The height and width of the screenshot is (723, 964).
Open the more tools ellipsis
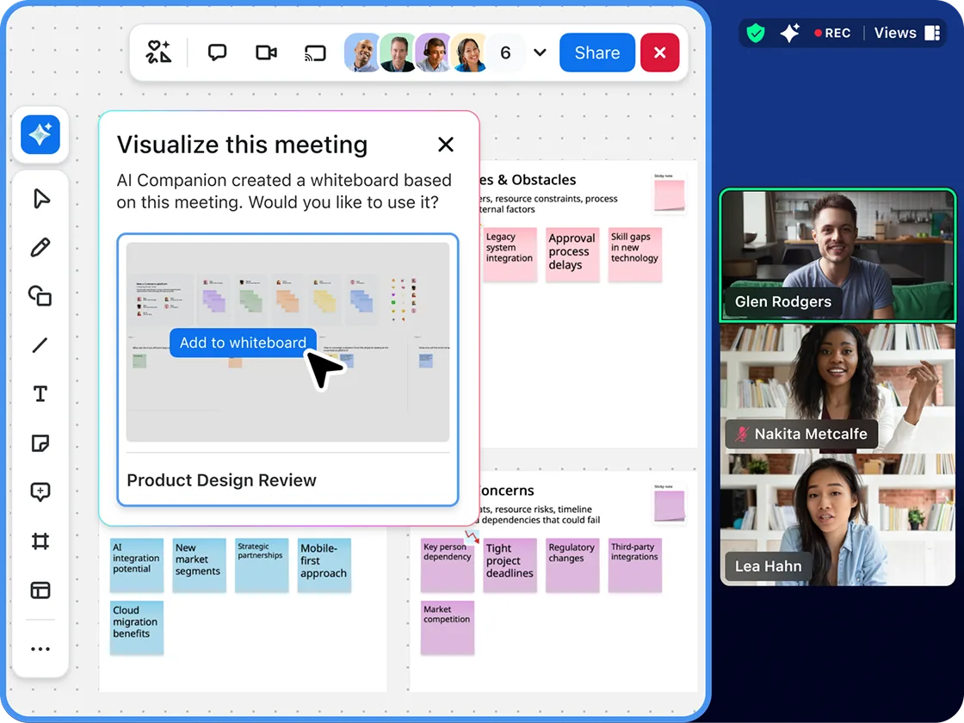coord(40,648)
